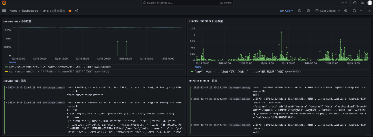Image resolution: width=373 pixels, height=137 pixels.
Task: Open the share dashboard icon
Action: tap(77, 11)
